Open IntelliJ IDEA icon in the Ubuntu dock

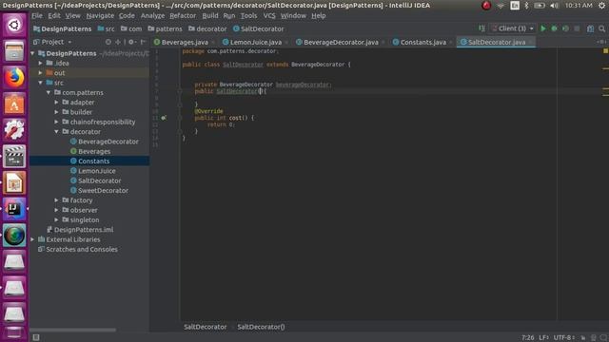(x=14, y=209)
